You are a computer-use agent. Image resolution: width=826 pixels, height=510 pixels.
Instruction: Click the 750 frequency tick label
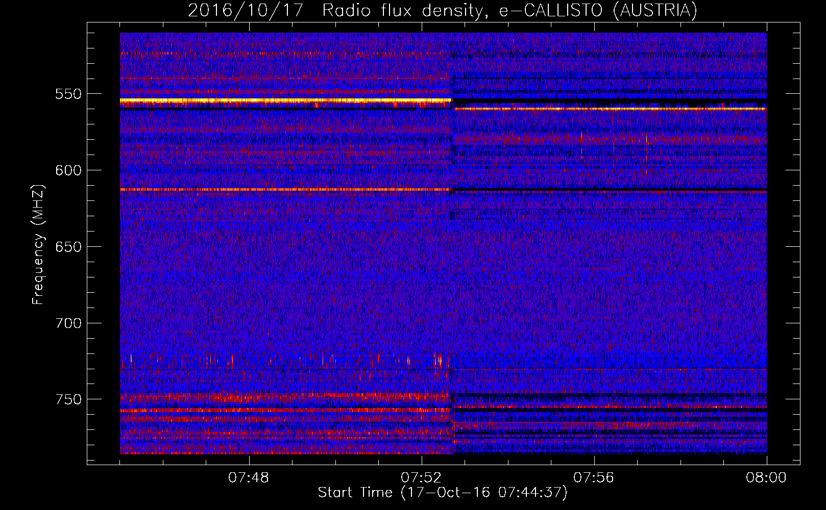click(x=68, y=399)
